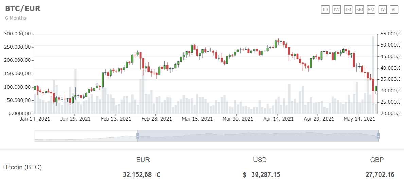The height and width of the screenshot is (184, 404).
Task: Click the 6 Months subtitle
Action: tap(16, 18)
